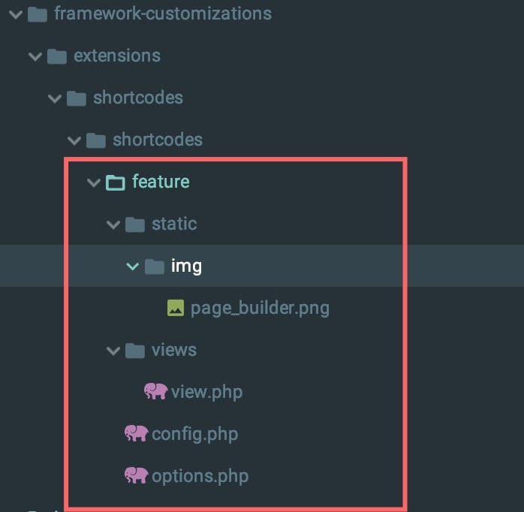Collapse the extensions folder chevron
The height and width of the screenshot is (512, 524).
35,57
